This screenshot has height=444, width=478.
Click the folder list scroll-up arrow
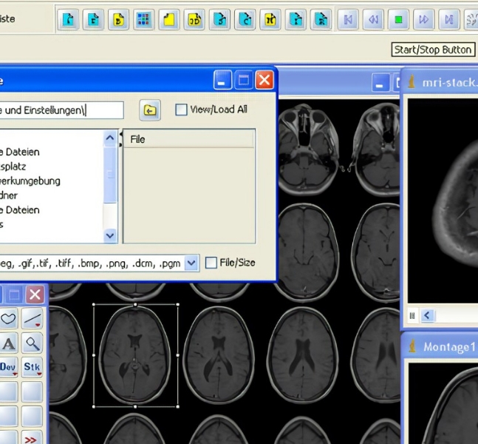tap(111, 138)
